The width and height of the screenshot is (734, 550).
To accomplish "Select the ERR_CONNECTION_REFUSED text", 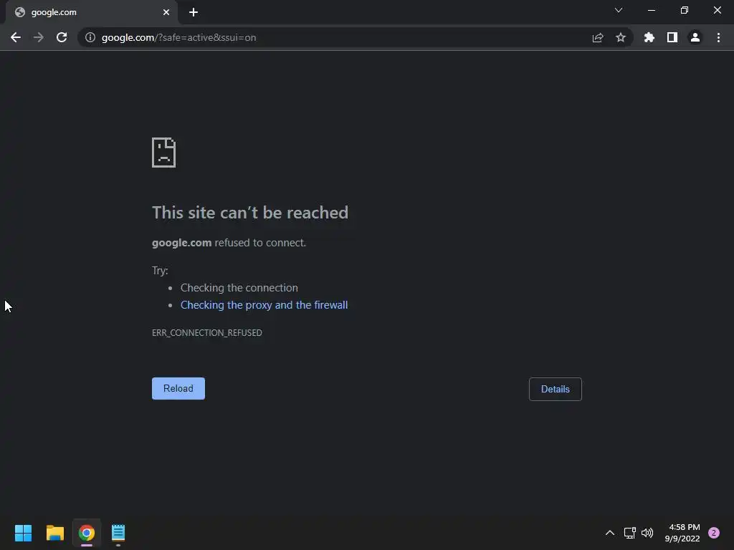I will point(207,332).
